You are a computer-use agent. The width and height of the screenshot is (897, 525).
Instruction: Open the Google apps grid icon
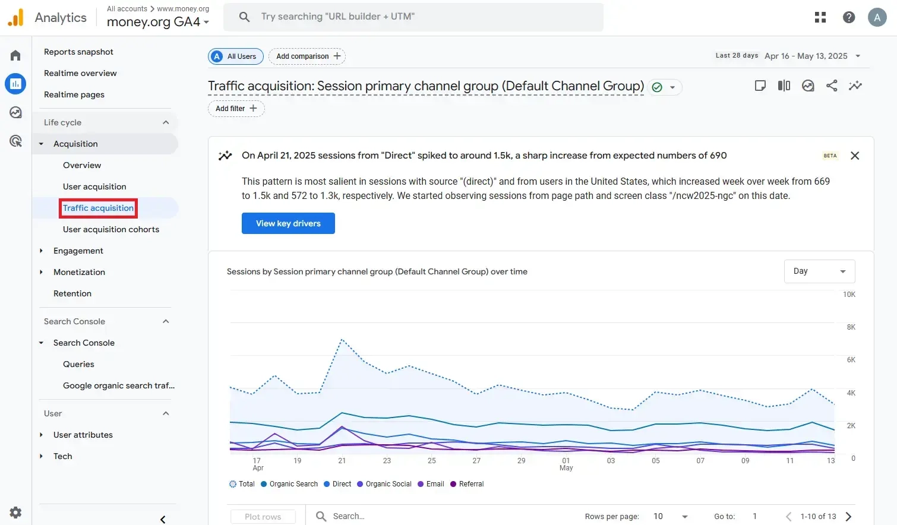point(820,17)
